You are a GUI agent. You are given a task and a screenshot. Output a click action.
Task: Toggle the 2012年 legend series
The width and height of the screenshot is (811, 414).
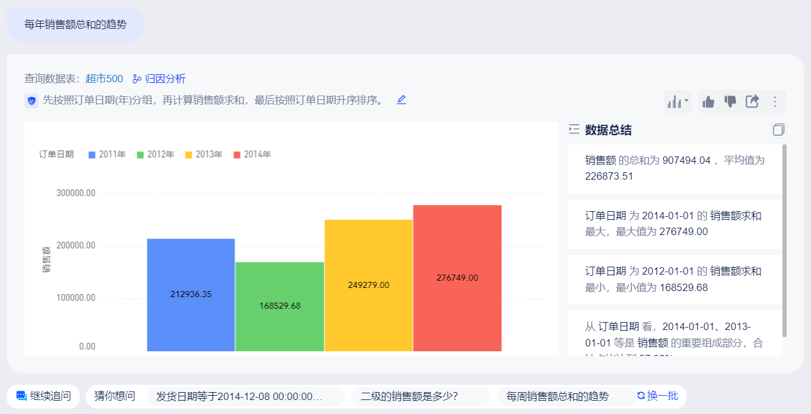point(155,155)
